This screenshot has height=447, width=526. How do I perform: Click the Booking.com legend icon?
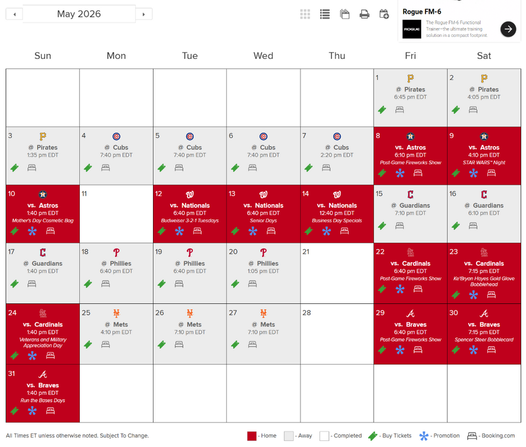point(472,436)
